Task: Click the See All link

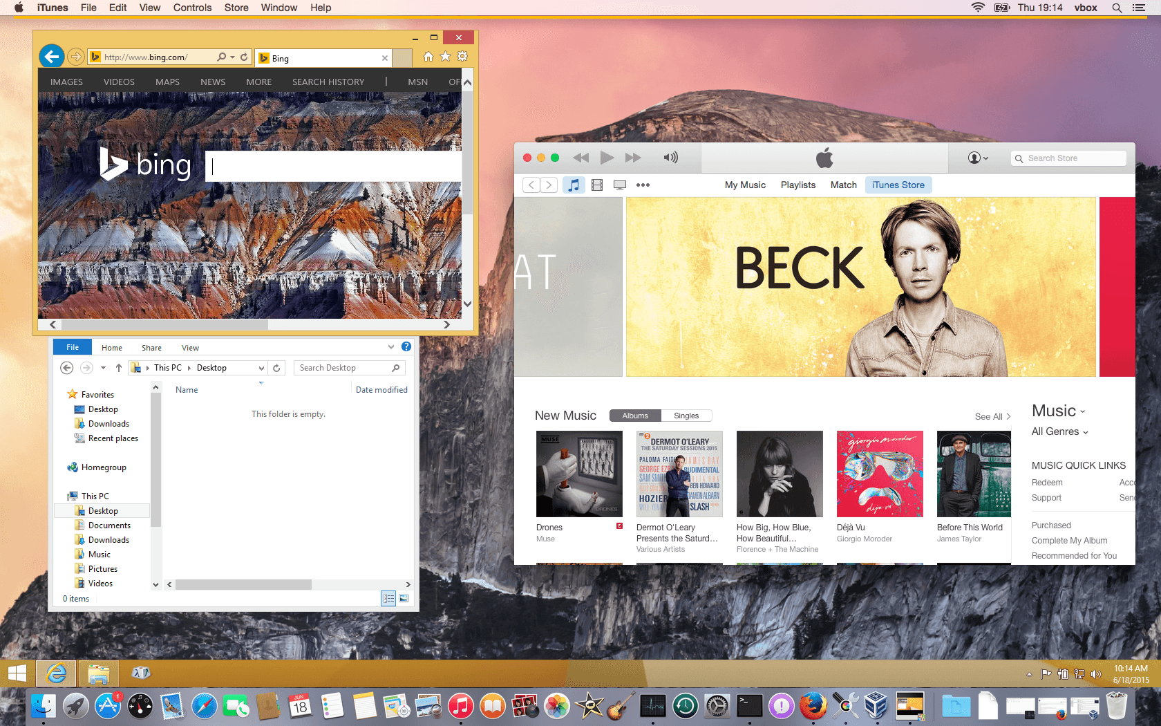Action: [x=992, y=416]
